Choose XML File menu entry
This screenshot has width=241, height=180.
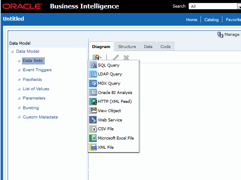114,147
